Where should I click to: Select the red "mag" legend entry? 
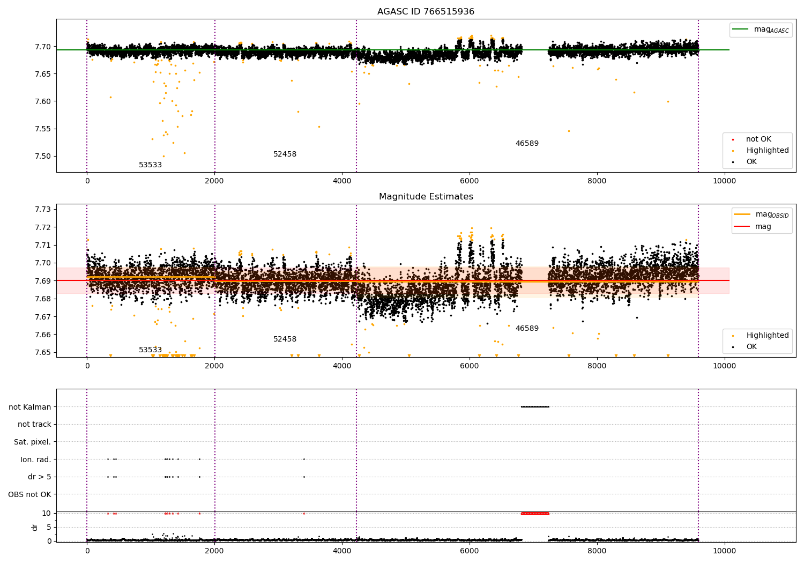pyautogui.click(x=753, y=226)
